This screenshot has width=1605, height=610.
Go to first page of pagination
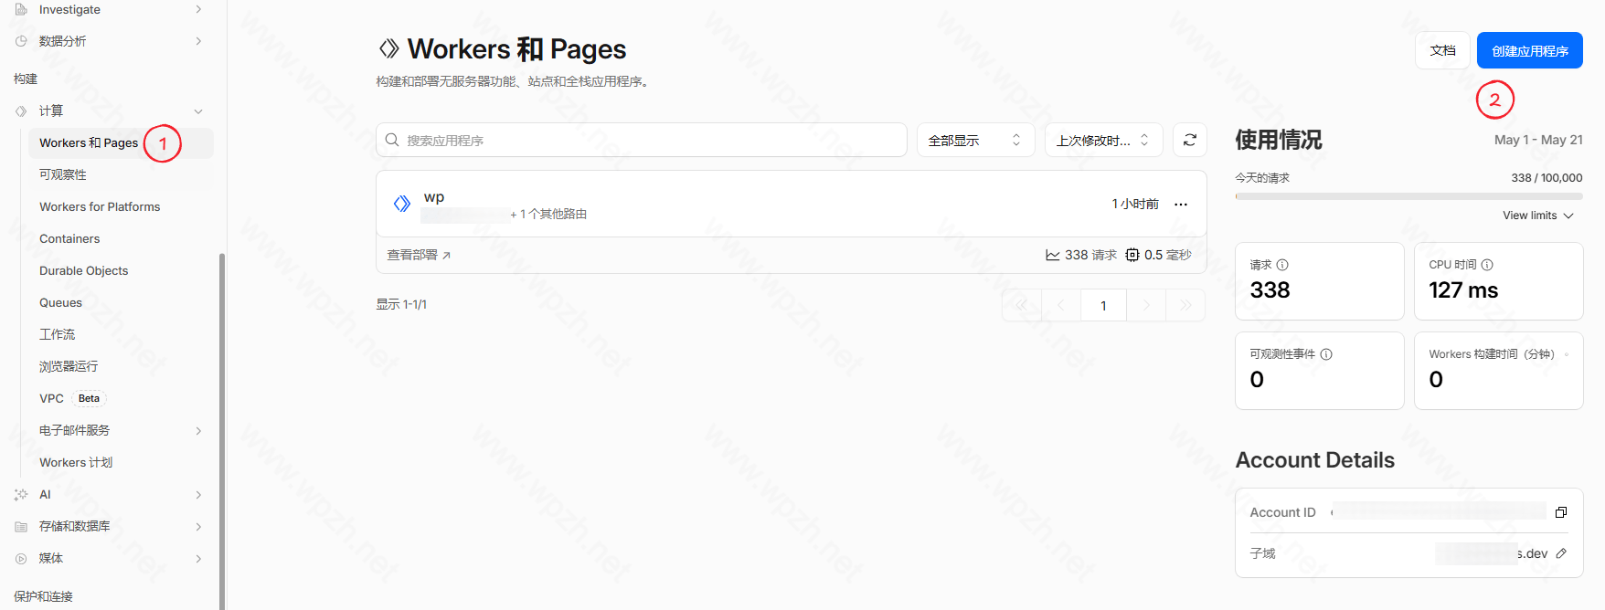pos(1022,305)
